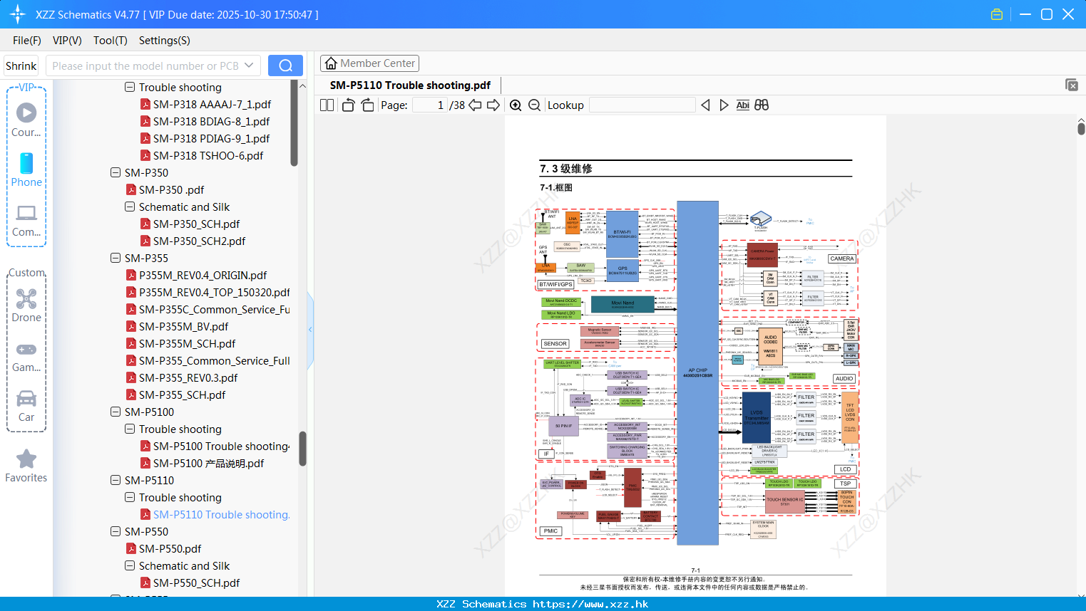Go to the previous page arrow
The width and height of the screenshot is (1086, 611).
pyautogui.click(x=475, y=105)
